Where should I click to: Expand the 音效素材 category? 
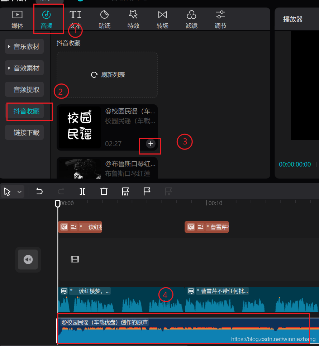click(x=24, y=68)
